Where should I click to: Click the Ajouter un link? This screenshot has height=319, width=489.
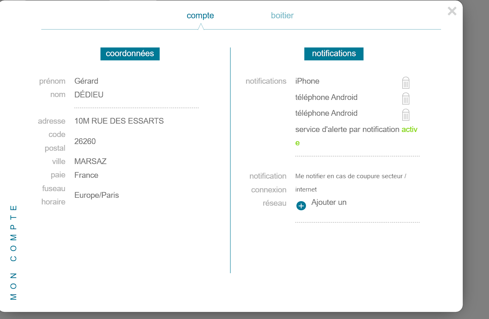(329, 202)
